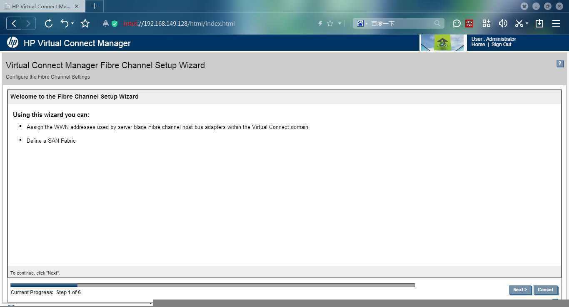
Task: Click the address bar URL text
Action: tap(179, 24)
